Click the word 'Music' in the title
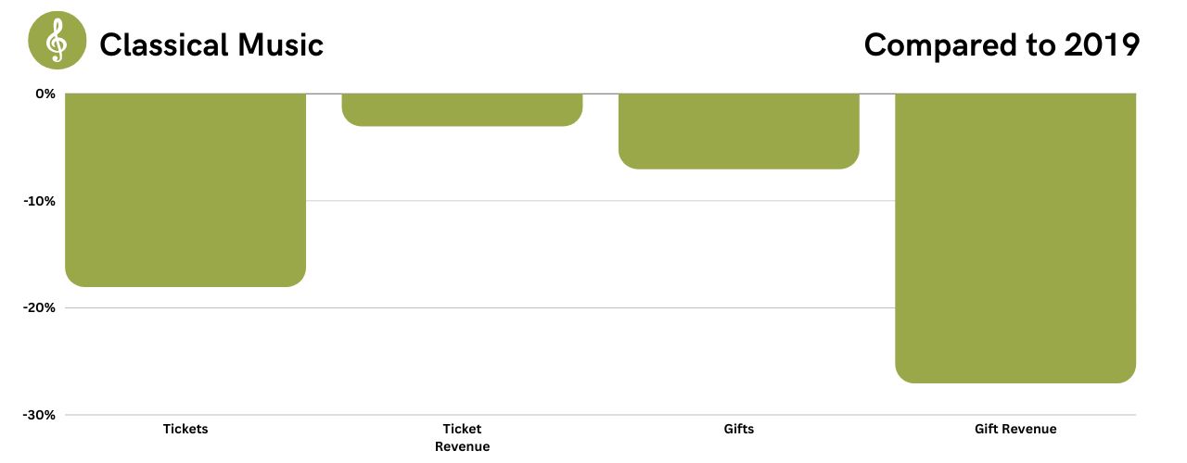Screen dimensions: 1187x463 (286, 44)
